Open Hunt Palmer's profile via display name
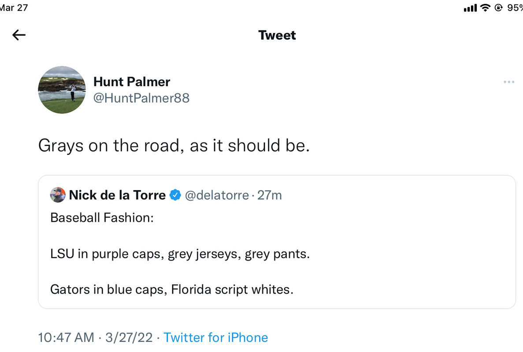The width and height of the screenshot is (523, 352). pos(132,81)
